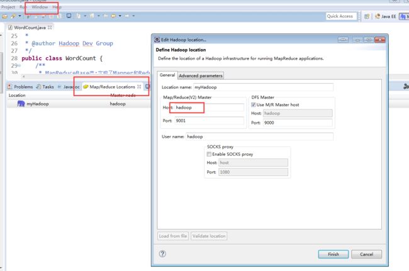Switch to Map/Reduce elephant perspective
This screenshot has height=271, width=409.
click(x=404, y=16)
